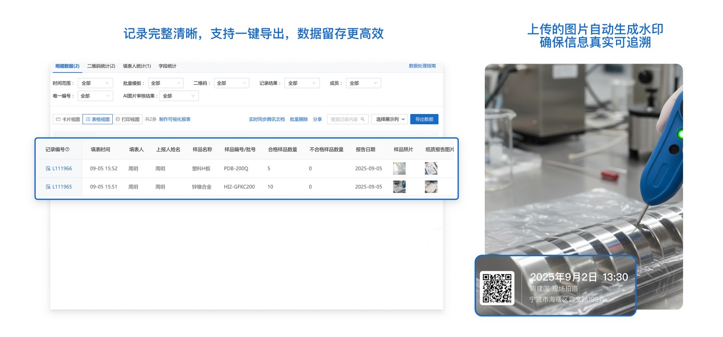Open 纸质报告图片 thumbnail for 锌镍合金 row
The image size is (723, 337).
pyautogui.click(x=431, y=187)
